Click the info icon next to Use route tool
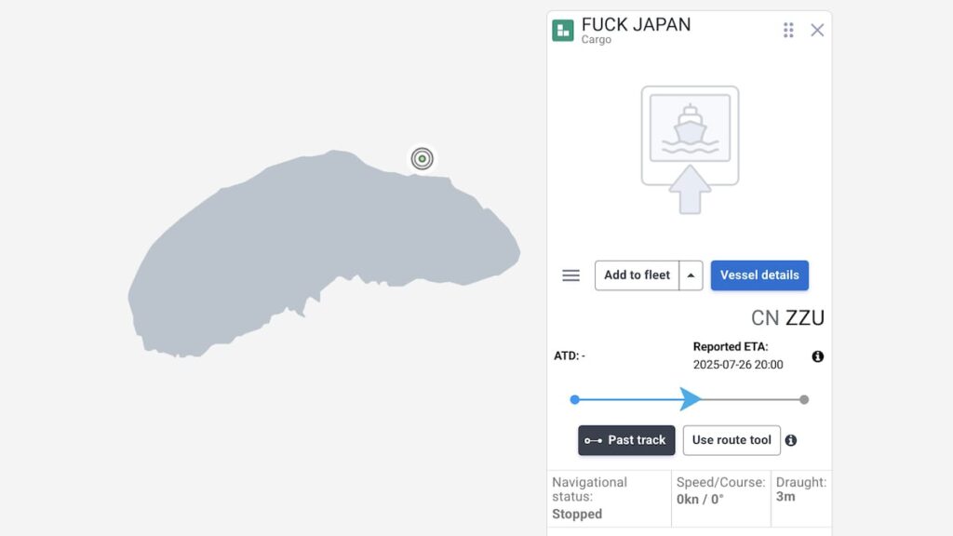Image resolution: width=953 pixels, height=536 pixels. (790, 440)
